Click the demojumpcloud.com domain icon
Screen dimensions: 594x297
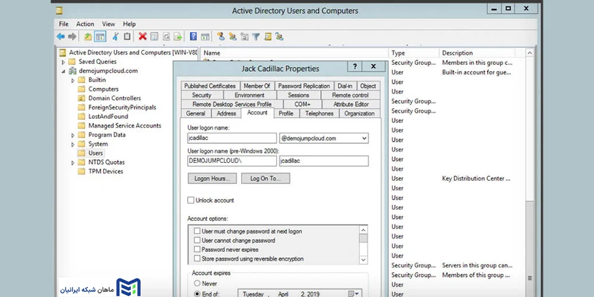coord(72,71)
